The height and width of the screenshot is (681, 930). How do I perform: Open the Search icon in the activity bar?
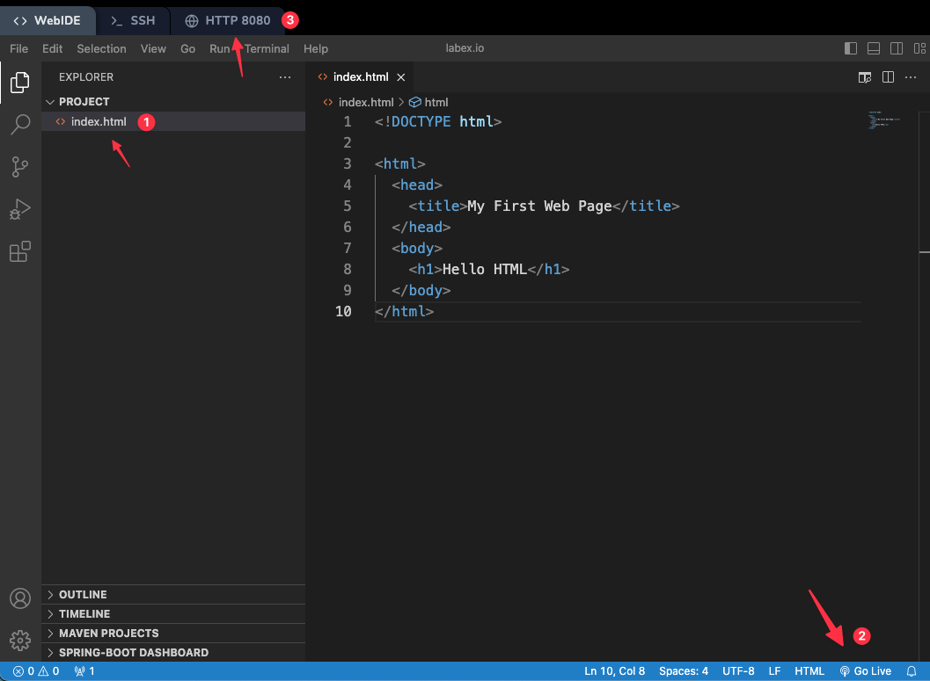pos(20,125)
